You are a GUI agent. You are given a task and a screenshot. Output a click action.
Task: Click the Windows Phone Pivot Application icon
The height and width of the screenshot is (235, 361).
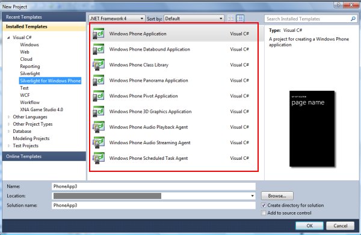(99, 96)
